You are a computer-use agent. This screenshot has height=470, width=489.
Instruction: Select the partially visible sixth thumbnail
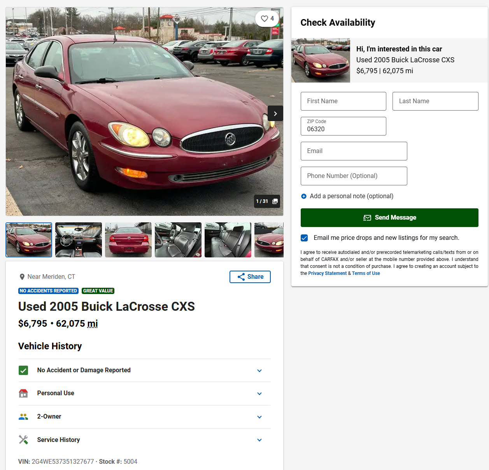(269, 240)
